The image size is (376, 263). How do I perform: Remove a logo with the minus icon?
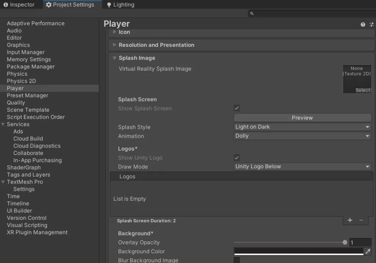[x=361, y=220]
